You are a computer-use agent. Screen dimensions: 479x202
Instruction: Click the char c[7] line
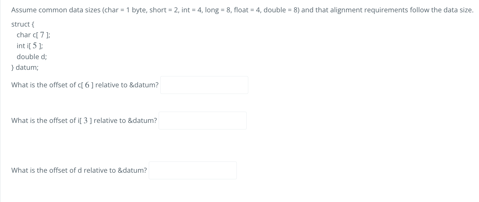(x=33, y=35)
